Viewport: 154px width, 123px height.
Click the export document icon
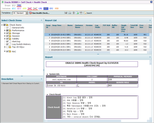(x=77, y=13)
